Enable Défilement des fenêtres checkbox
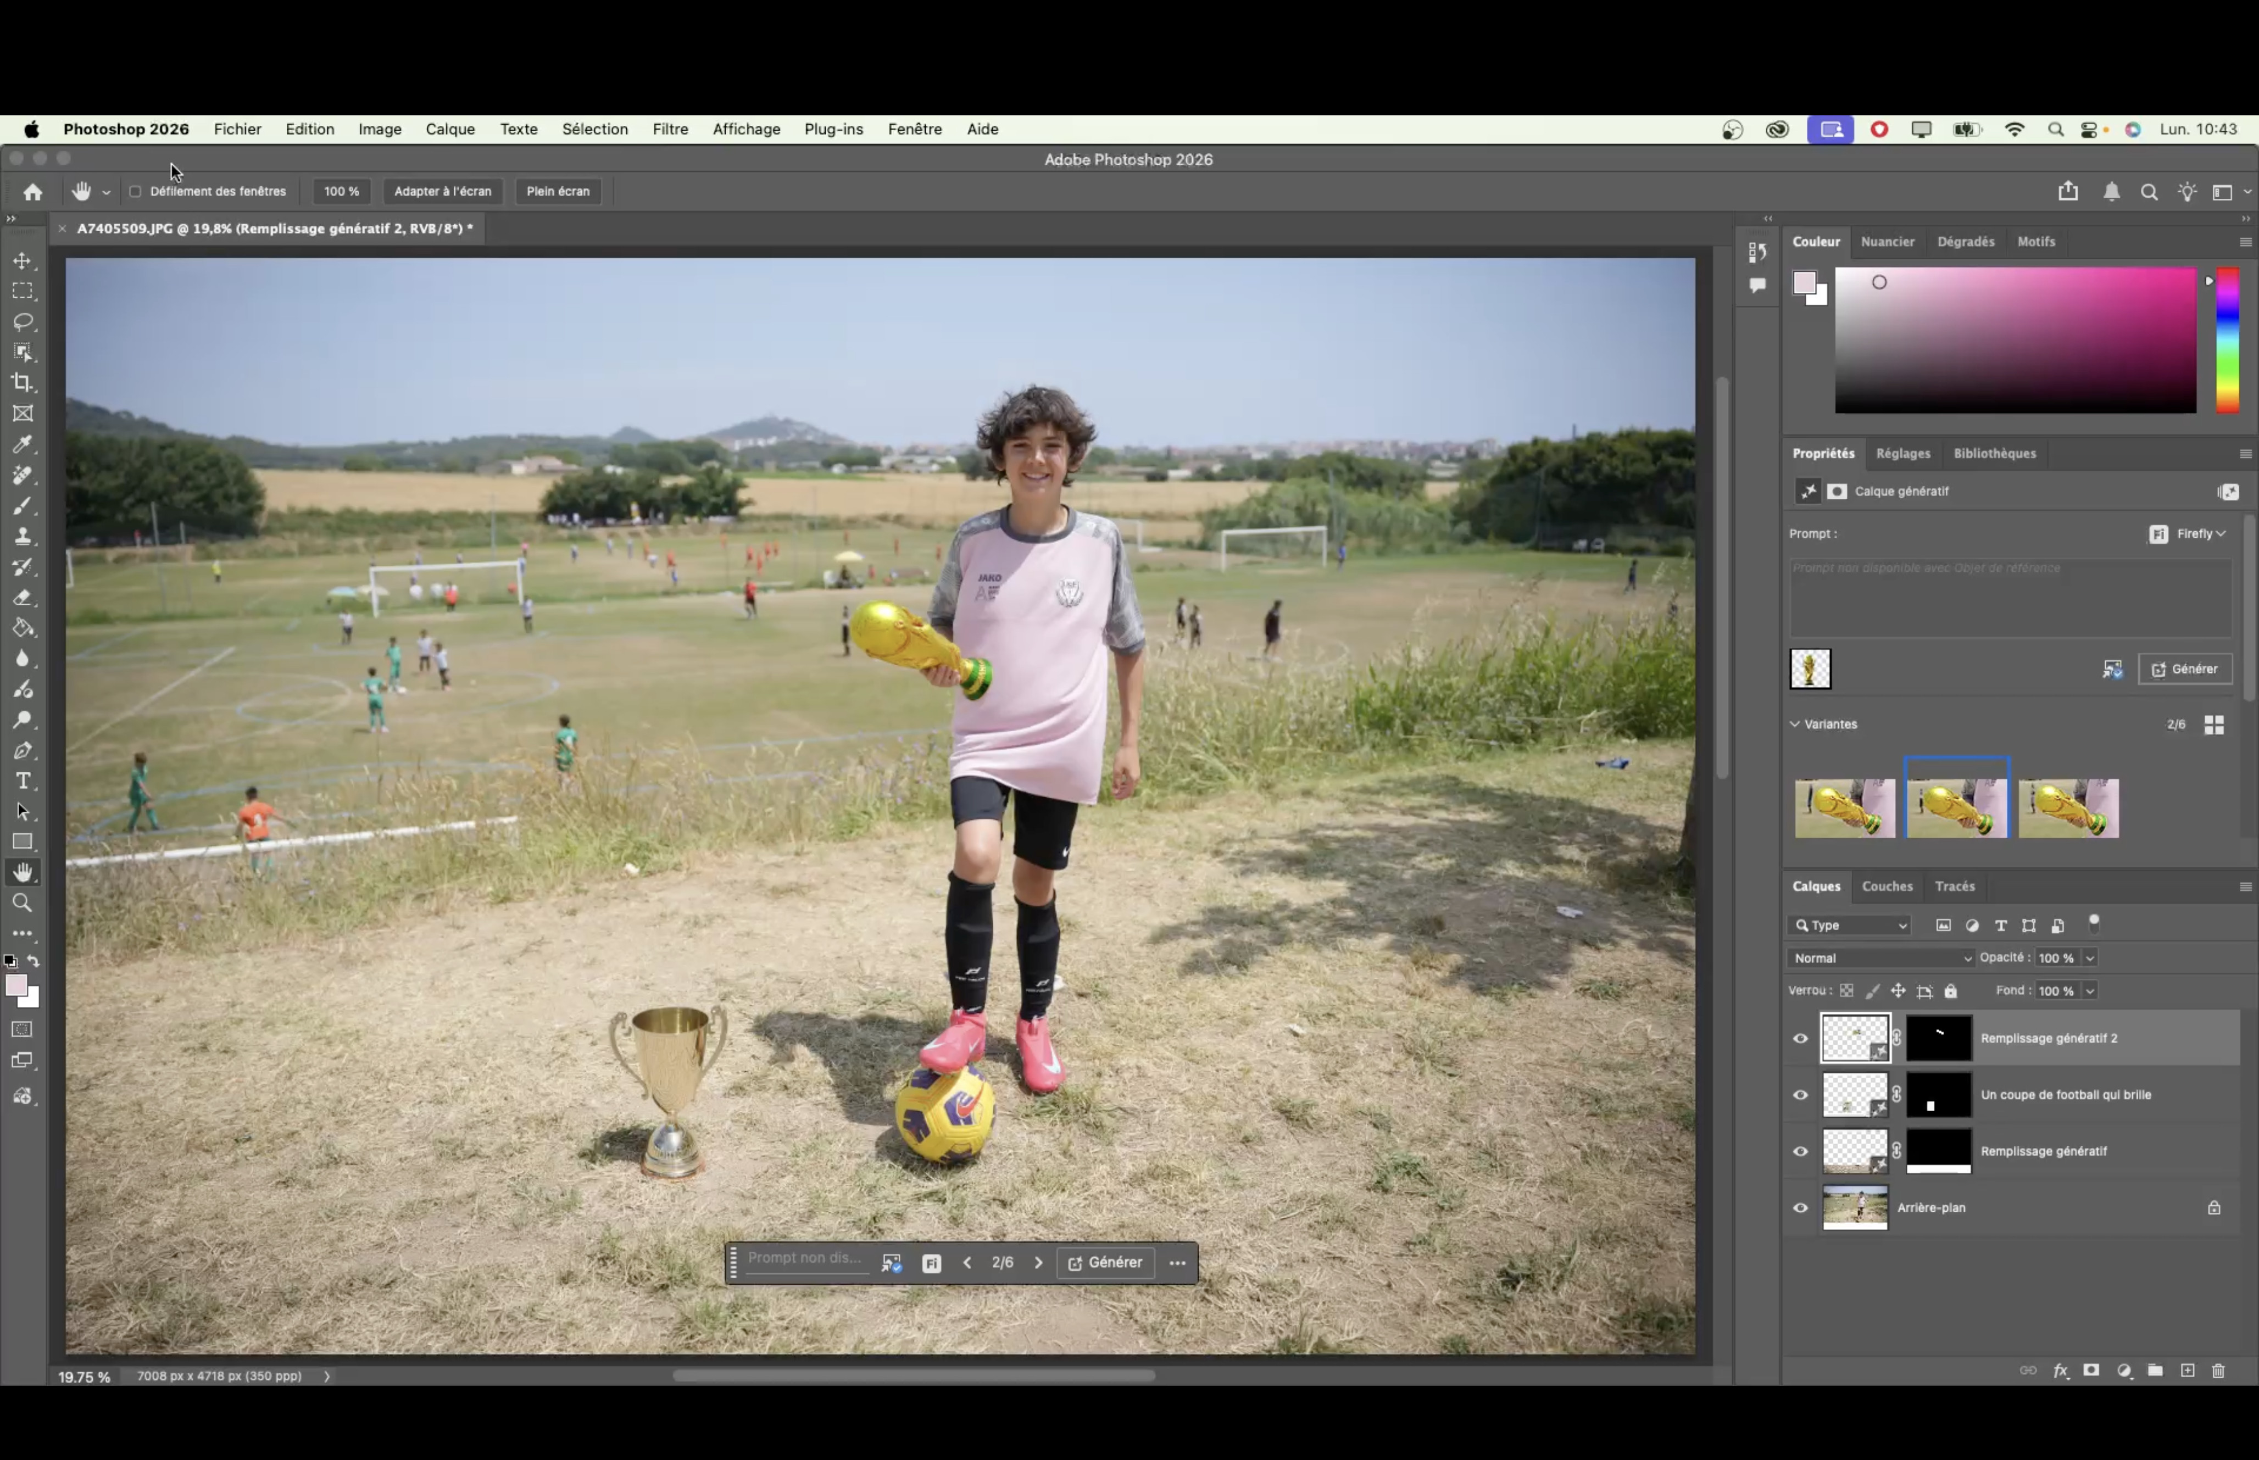Image resolution: width=2259 pixels, height=1460 pixels. coord(136,192)
